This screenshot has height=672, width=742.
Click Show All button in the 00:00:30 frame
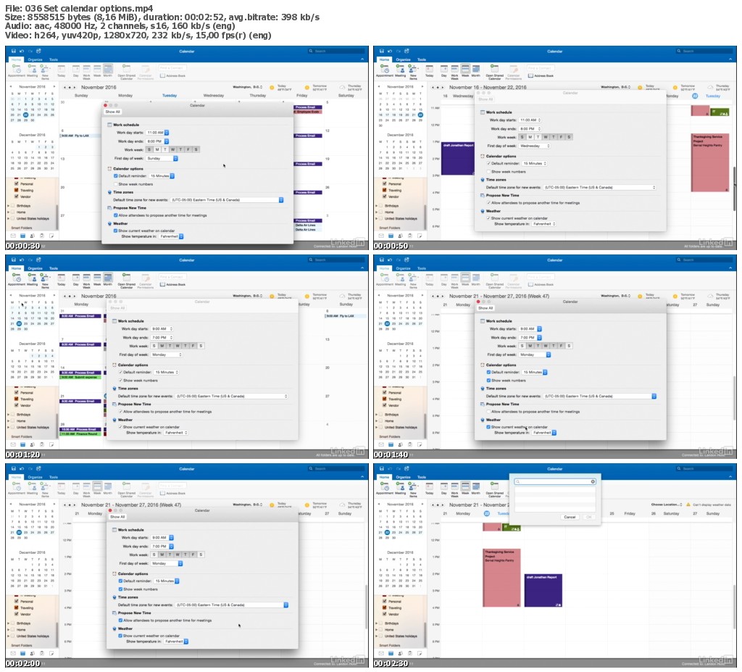tap(112, 112)
